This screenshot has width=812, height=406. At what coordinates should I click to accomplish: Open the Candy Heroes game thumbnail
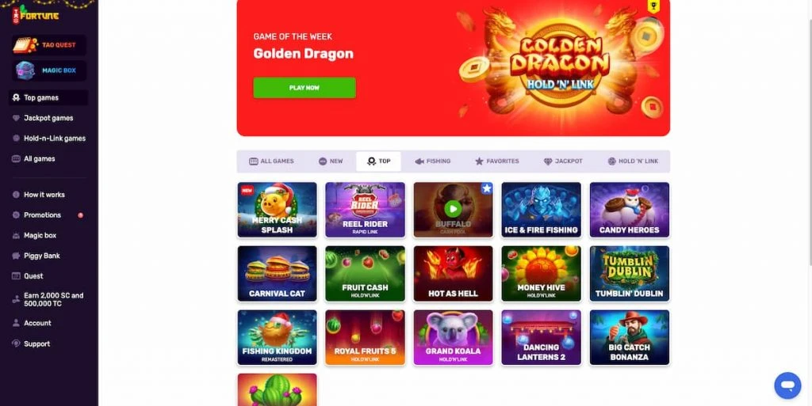629,210
